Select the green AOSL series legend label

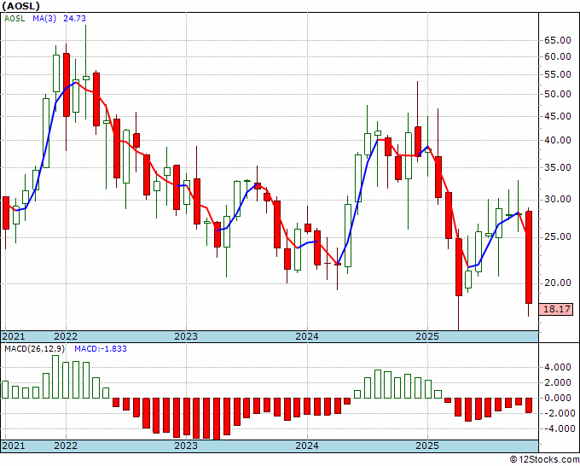14,18
